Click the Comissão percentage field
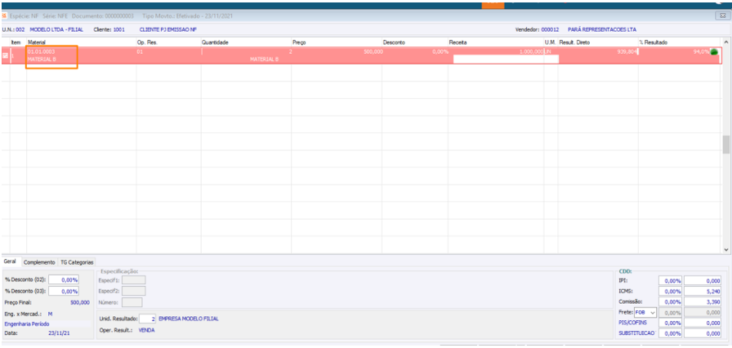Image resolution: width=732 pixels, height=348 pixels. [x=671, y=301]
